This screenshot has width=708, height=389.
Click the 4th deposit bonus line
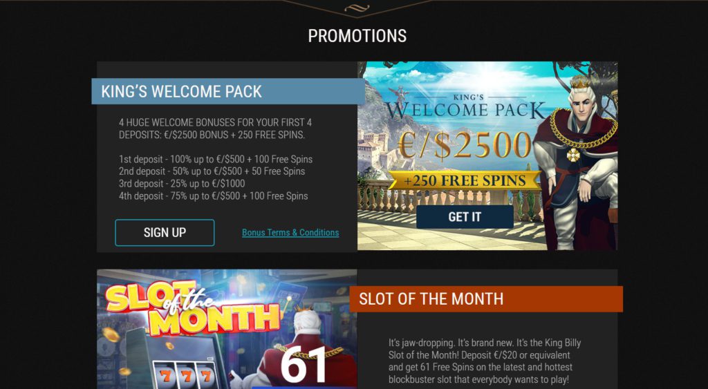point(214,196)
